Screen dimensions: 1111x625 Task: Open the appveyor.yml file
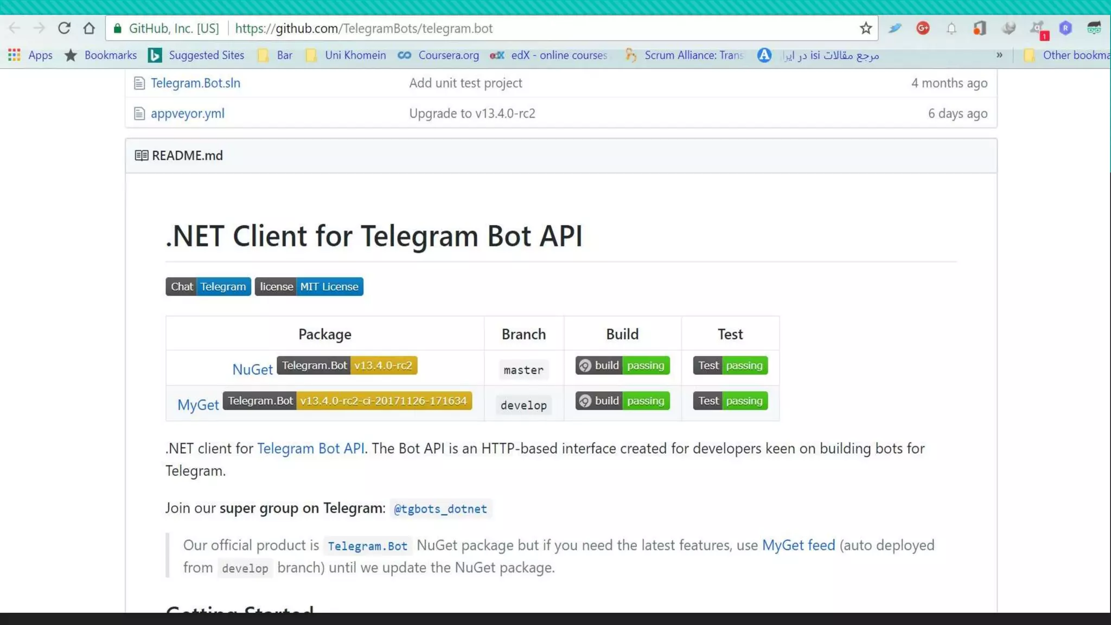(187, 113)
